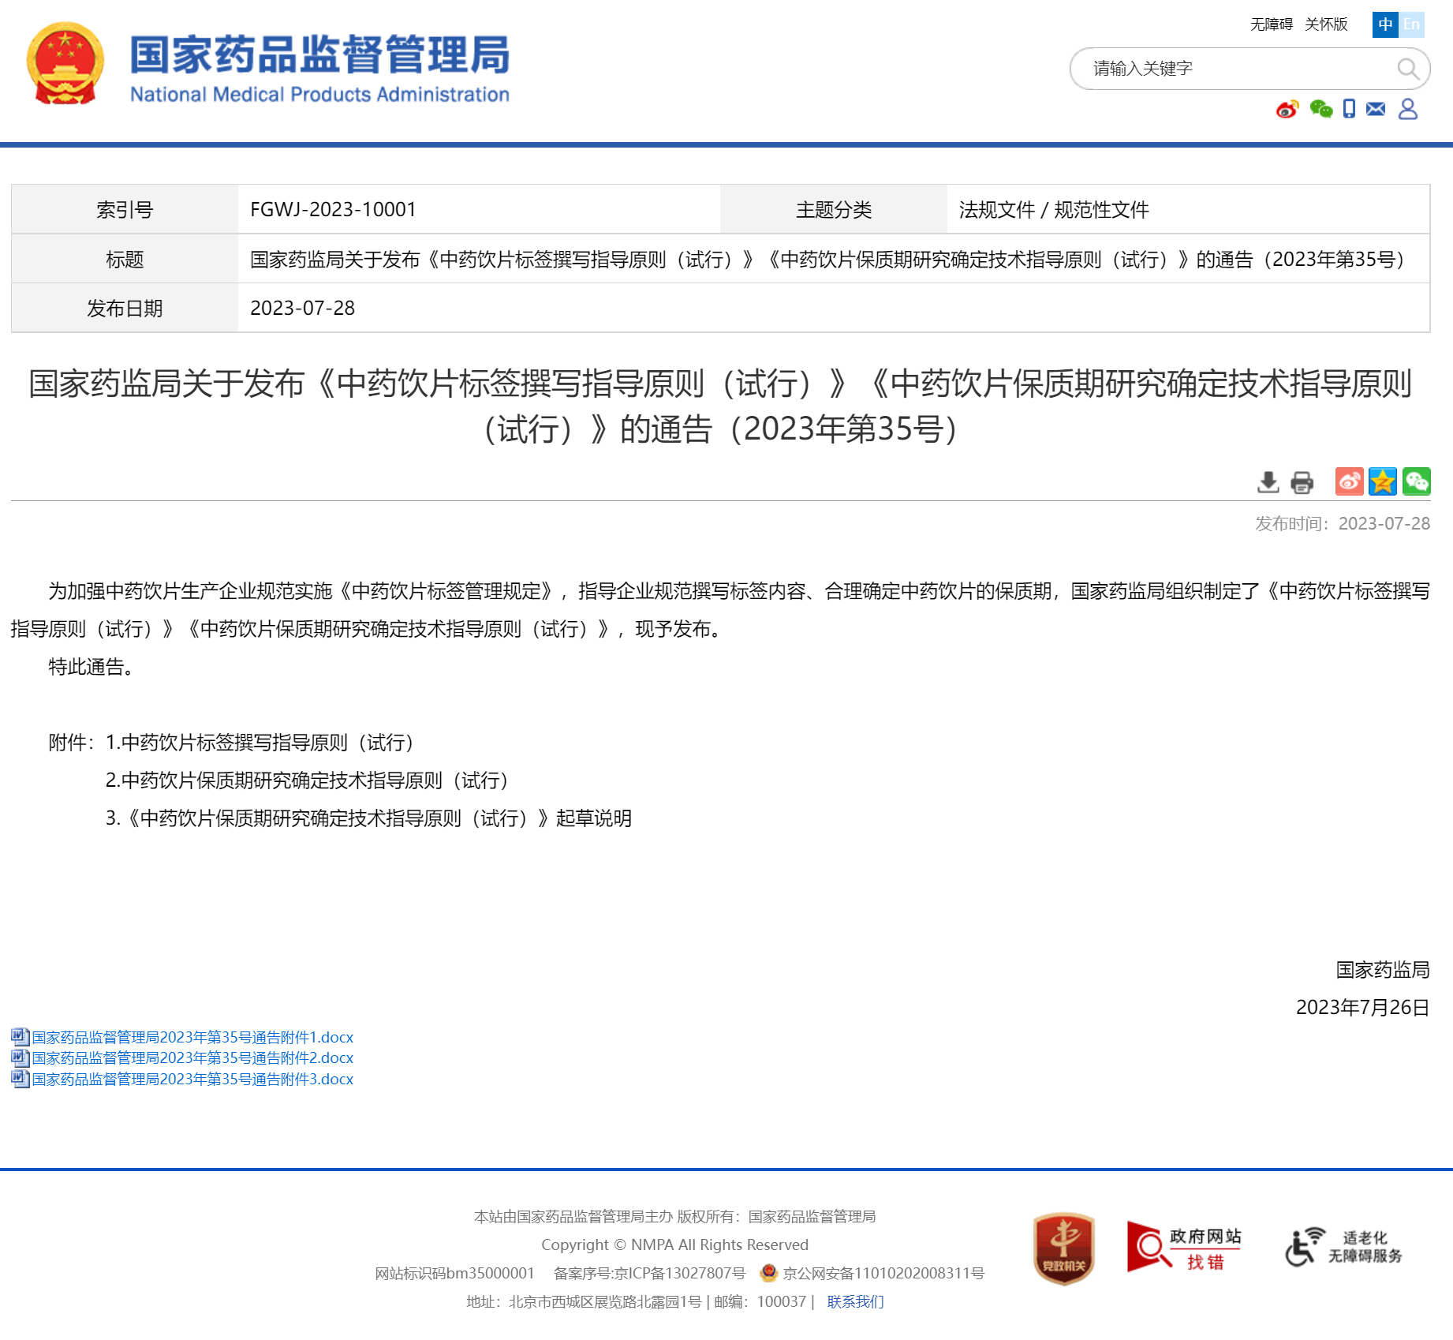Click the national emblem logo
Image resolution: width=1453 pixels, height=1340 pixels.
pos(65,64)
